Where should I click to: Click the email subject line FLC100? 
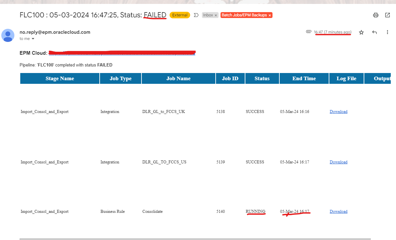point(93,15)
